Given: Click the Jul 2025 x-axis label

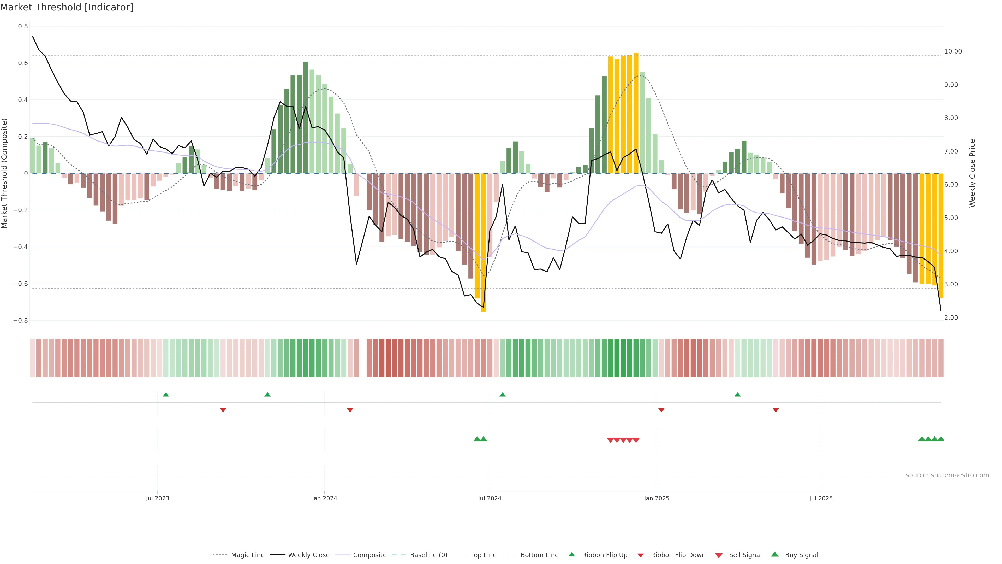Looking at the screenshot, I should (x=821, y=498).
